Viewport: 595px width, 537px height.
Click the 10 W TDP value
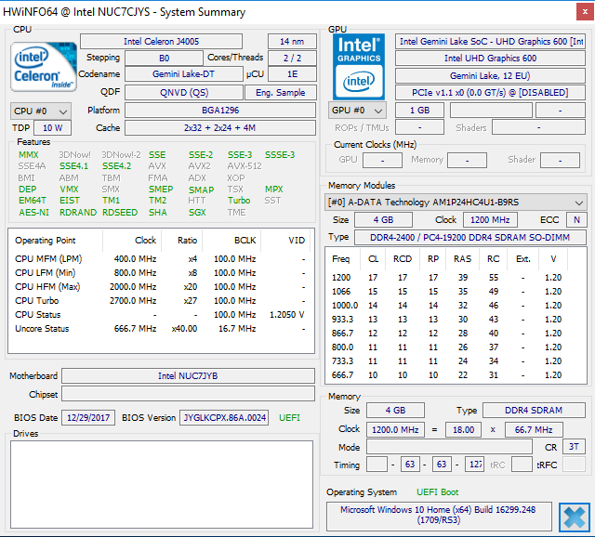pyautogui.click(x=52, y=128)
